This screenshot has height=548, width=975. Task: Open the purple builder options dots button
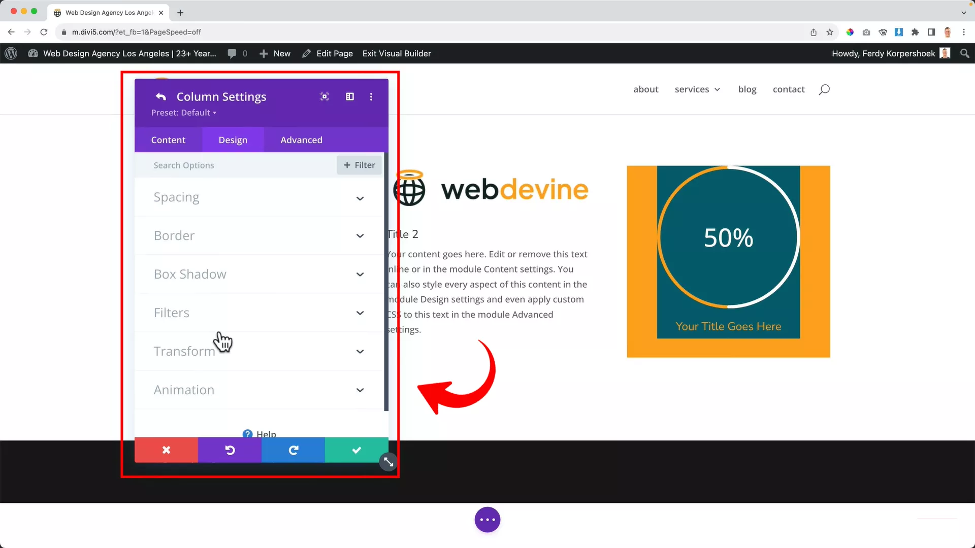(487, 520)
